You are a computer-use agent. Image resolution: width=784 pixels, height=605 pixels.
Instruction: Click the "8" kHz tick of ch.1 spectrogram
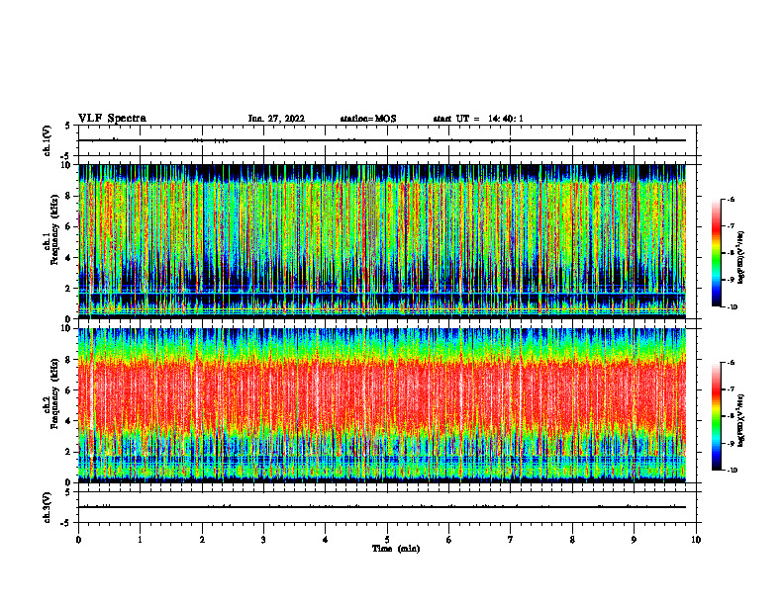click(x=69, y=196)
